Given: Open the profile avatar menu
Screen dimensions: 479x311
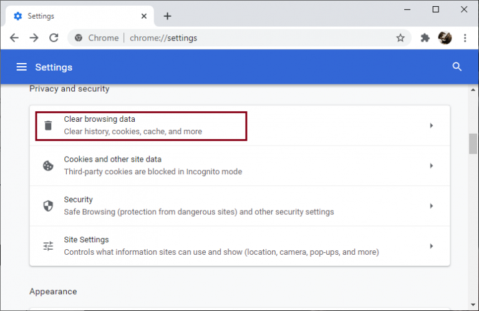Looking at the screenshot, I should tap(445, 38).
